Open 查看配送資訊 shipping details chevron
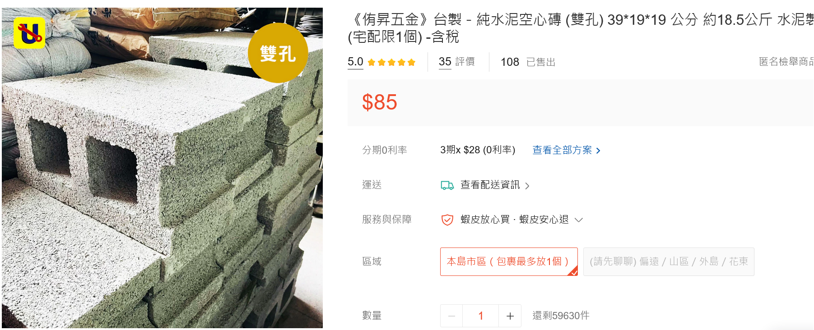The width and height of the screenshot is (814, 330). [527, 186]
